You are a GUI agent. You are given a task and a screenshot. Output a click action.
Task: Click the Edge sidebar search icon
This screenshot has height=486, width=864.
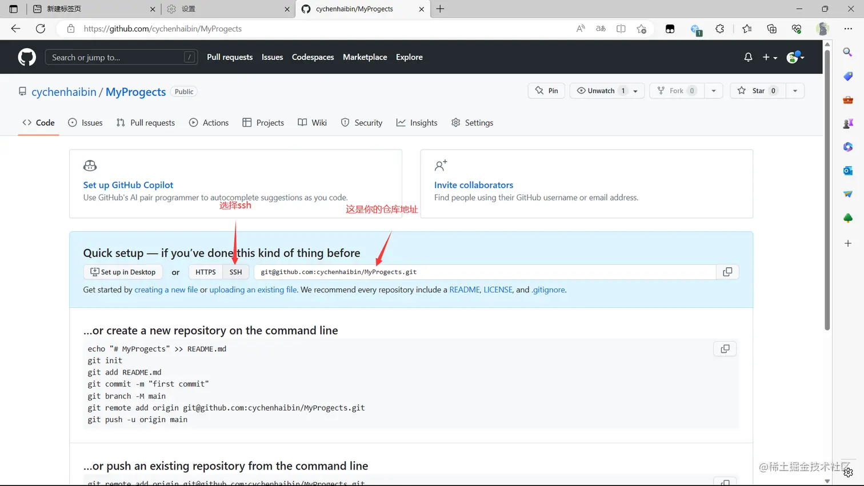click(848, 52)
